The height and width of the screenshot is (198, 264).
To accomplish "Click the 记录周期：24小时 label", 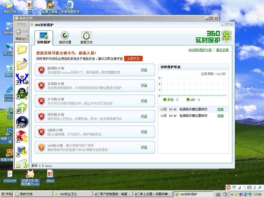I will pos(213,74).
